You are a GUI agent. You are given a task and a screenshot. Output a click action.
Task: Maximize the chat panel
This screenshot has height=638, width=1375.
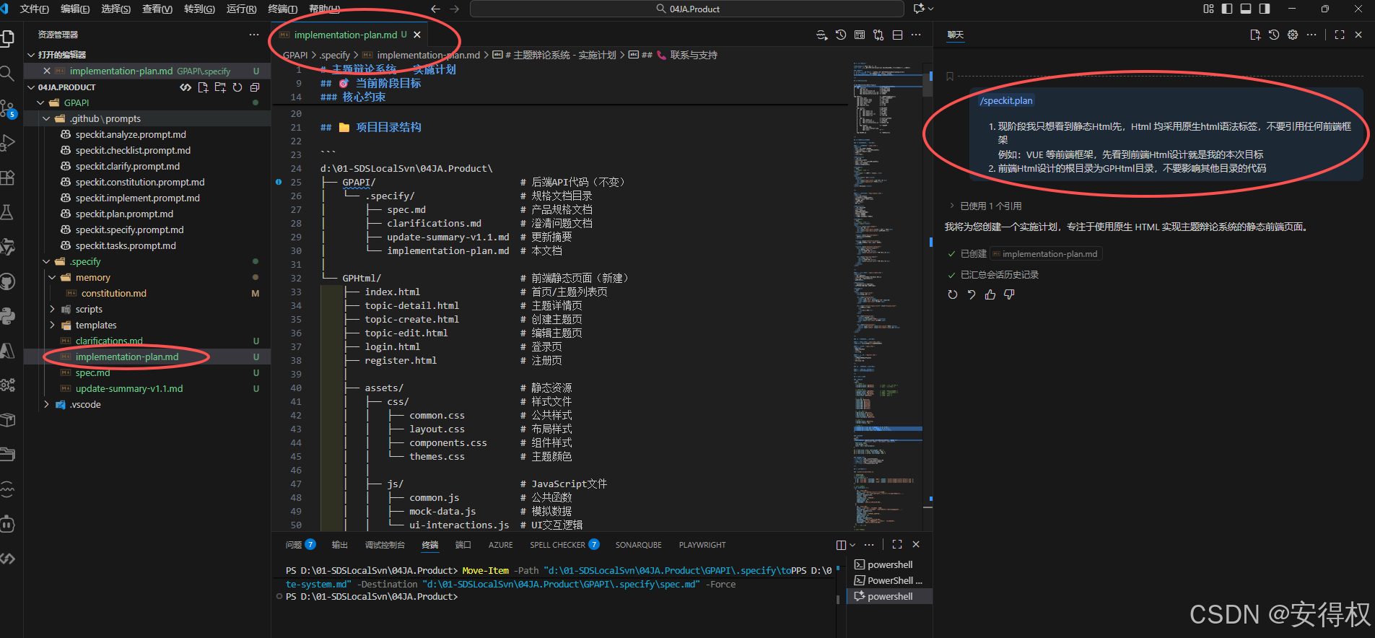1340,35
